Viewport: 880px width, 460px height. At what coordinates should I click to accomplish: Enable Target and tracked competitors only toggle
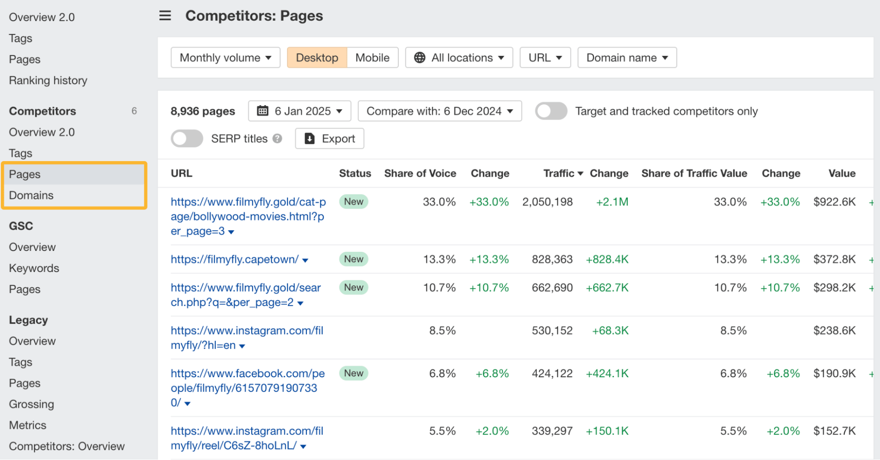coord(551,111)
